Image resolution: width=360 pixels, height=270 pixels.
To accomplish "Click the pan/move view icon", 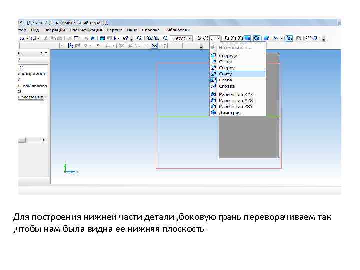I will tap(199, 38).
